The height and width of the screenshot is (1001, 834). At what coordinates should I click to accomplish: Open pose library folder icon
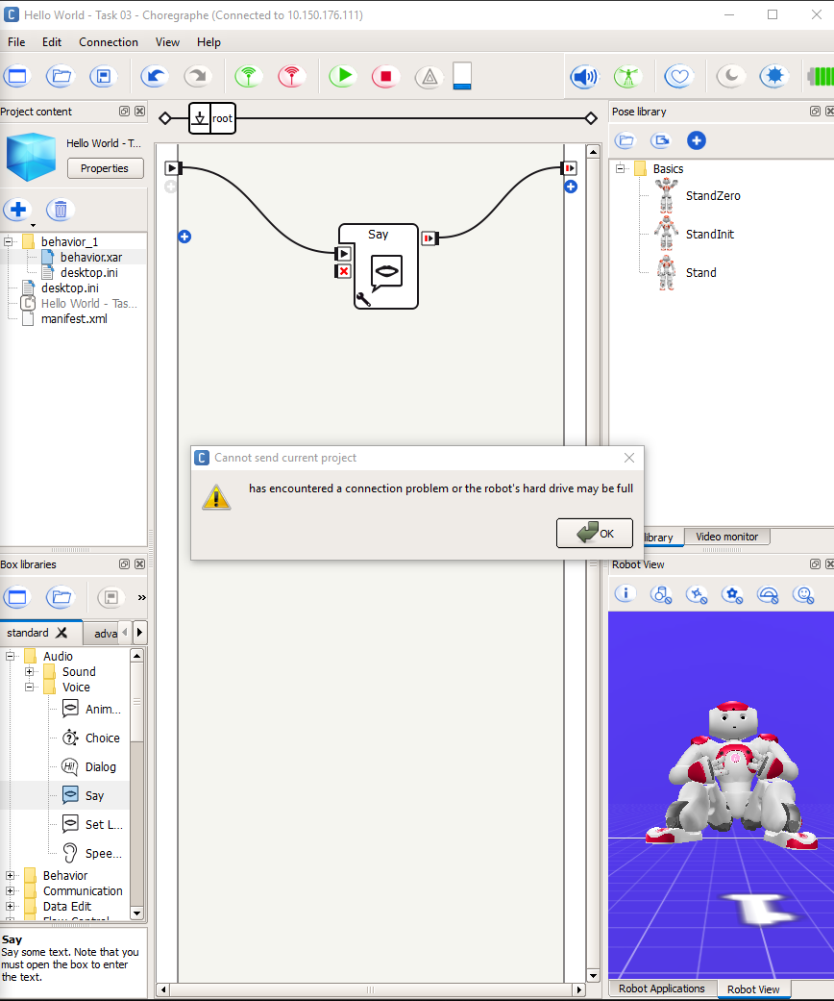click(625, 140)
